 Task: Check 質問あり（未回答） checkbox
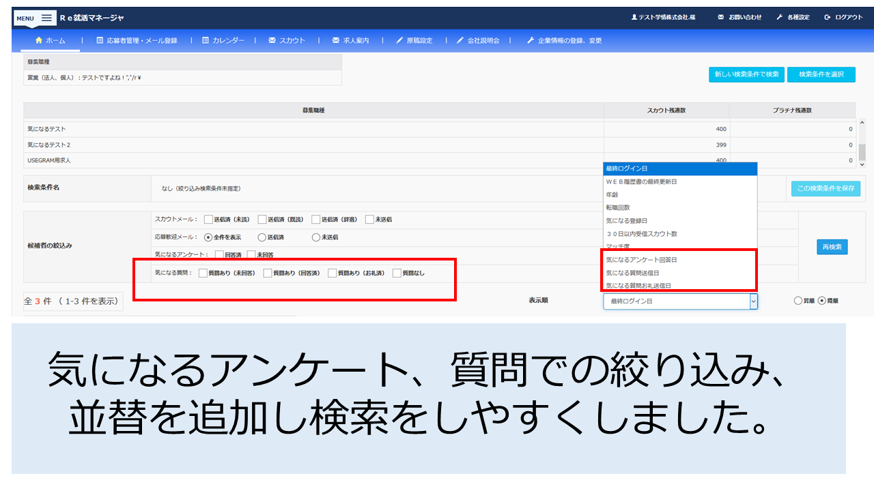pyautogui.click(x=203, y=273)
